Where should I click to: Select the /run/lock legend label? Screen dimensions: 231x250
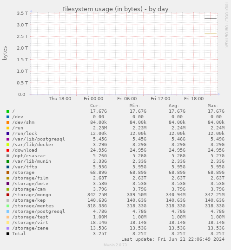click(x=25, y=134)
